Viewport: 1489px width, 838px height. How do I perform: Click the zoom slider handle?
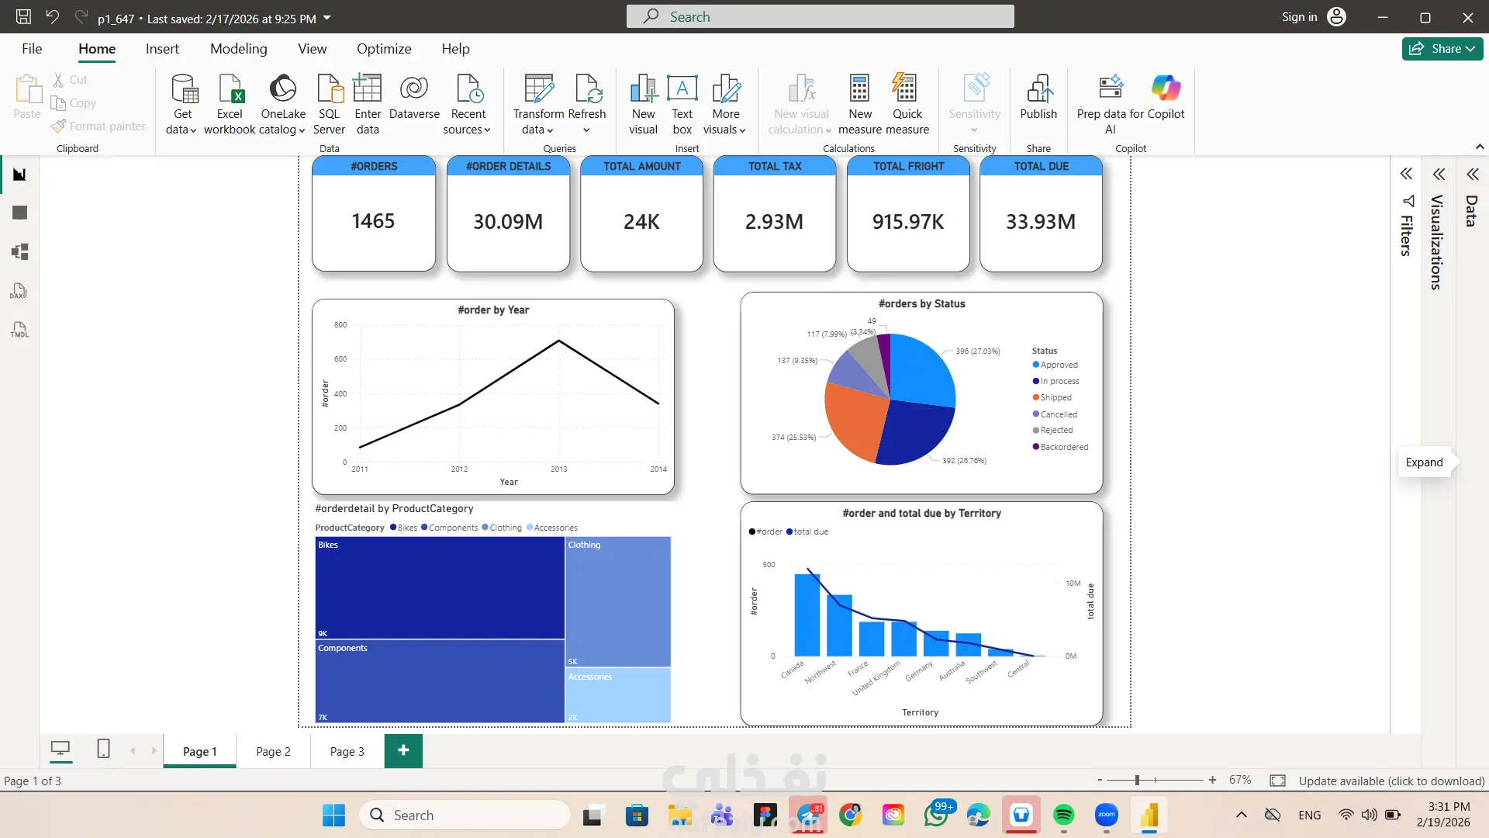pos(1137,780)
